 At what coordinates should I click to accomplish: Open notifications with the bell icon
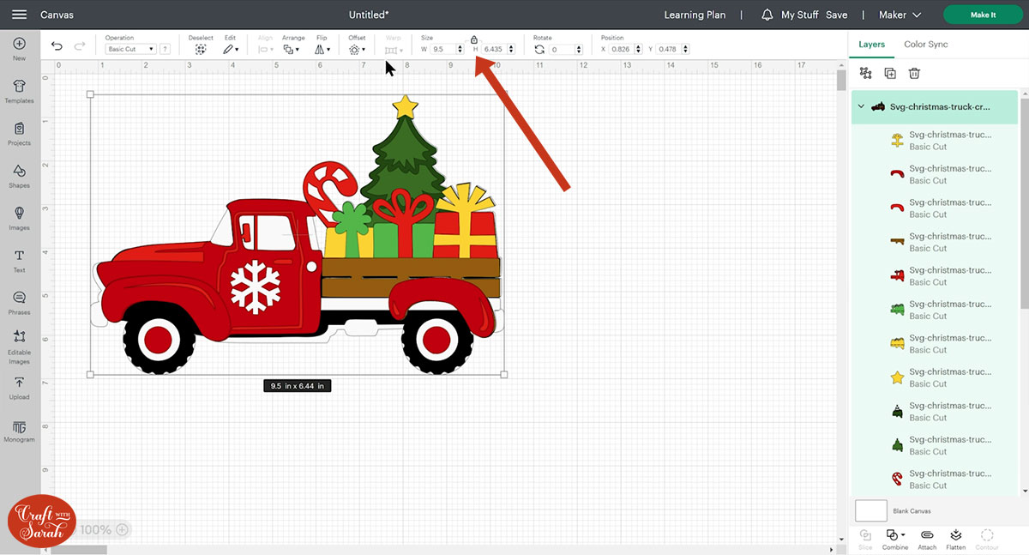point(767,15)
